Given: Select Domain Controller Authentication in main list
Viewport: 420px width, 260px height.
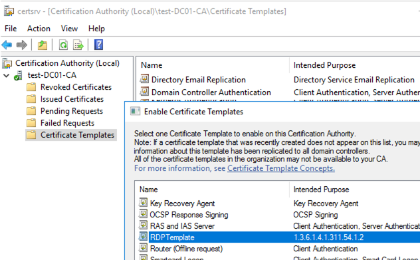Looking at the screenshot, I should point(211,92).
